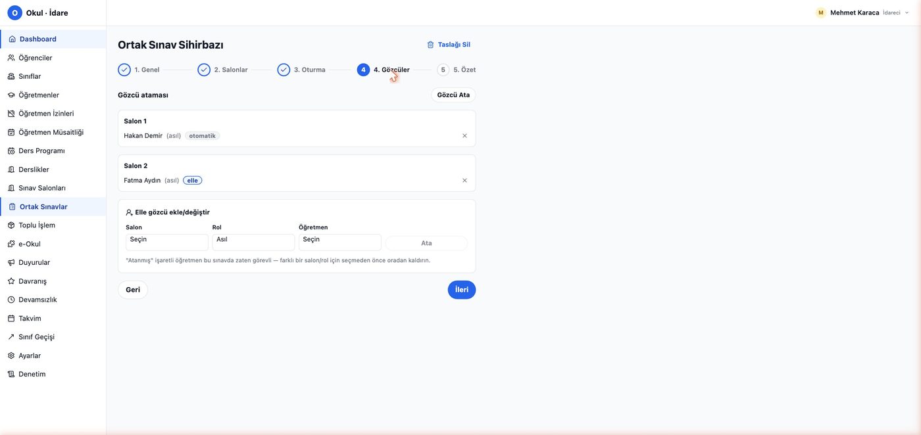This screenshot has height=435, width=921.
Task: Click the Taslağı Sil trash icon
Action: pyautogui.click(x=431, y=45)
